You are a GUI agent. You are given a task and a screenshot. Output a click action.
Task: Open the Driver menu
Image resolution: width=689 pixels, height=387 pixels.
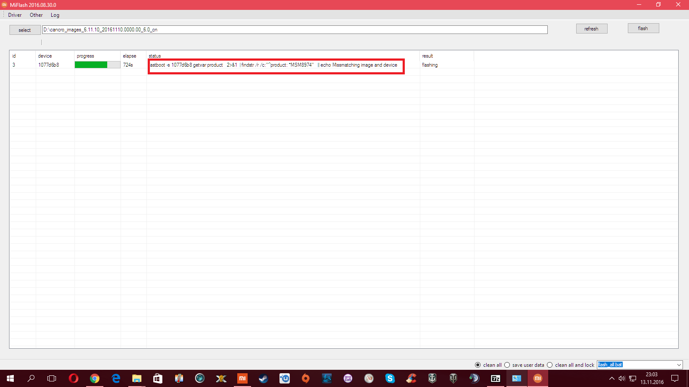pyautogui.click(x=15, y=15)
